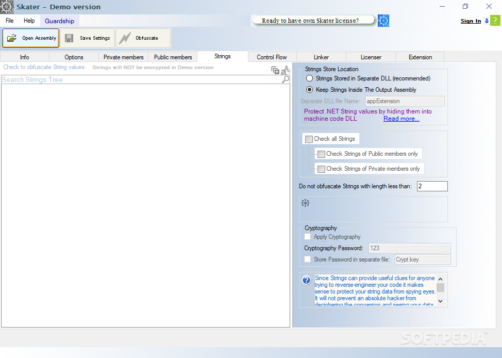The width and height of the screenshot is (502, 358).
Task: Click 'Ready to have own Skater license?' banner
Action: point(313,21)
